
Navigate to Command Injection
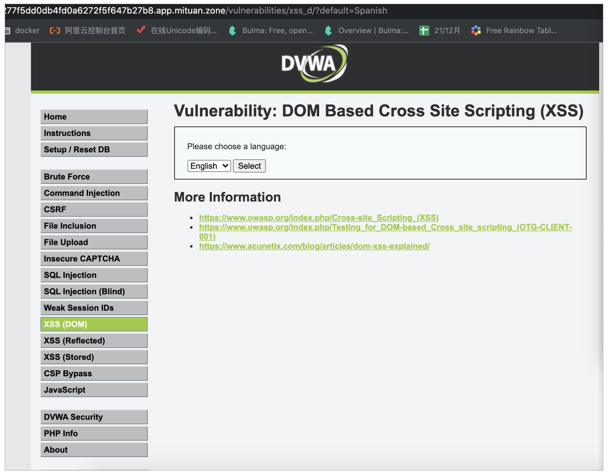coord(94,193)
